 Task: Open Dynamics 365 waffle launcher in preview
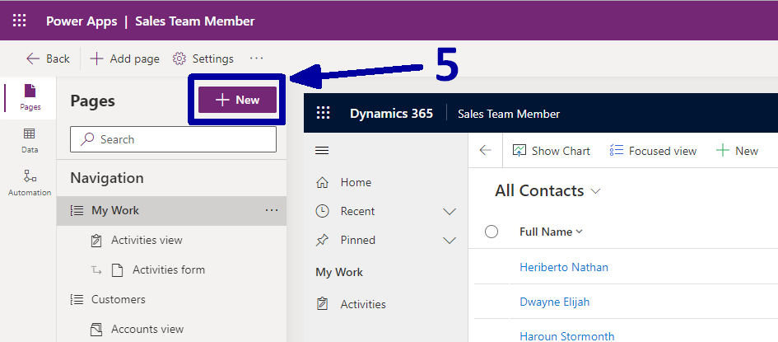(x=323, y=113)
